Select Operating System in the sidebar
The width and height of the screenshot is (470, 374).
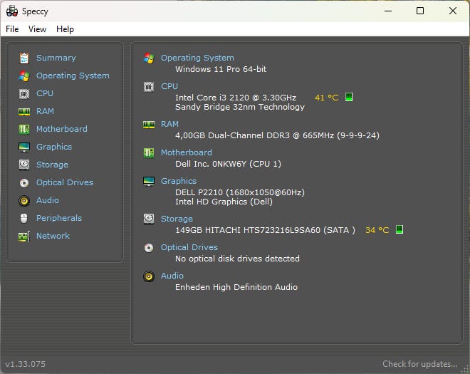[73, 76]
